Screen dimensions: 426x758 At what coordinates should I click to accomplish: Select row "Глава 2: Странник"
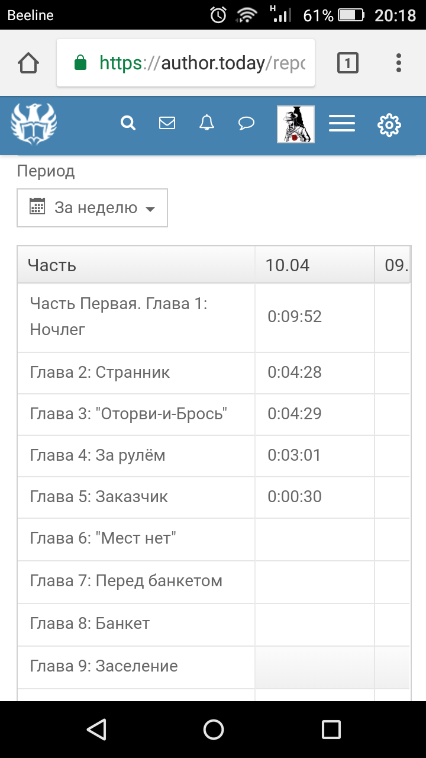coord(100,372)
